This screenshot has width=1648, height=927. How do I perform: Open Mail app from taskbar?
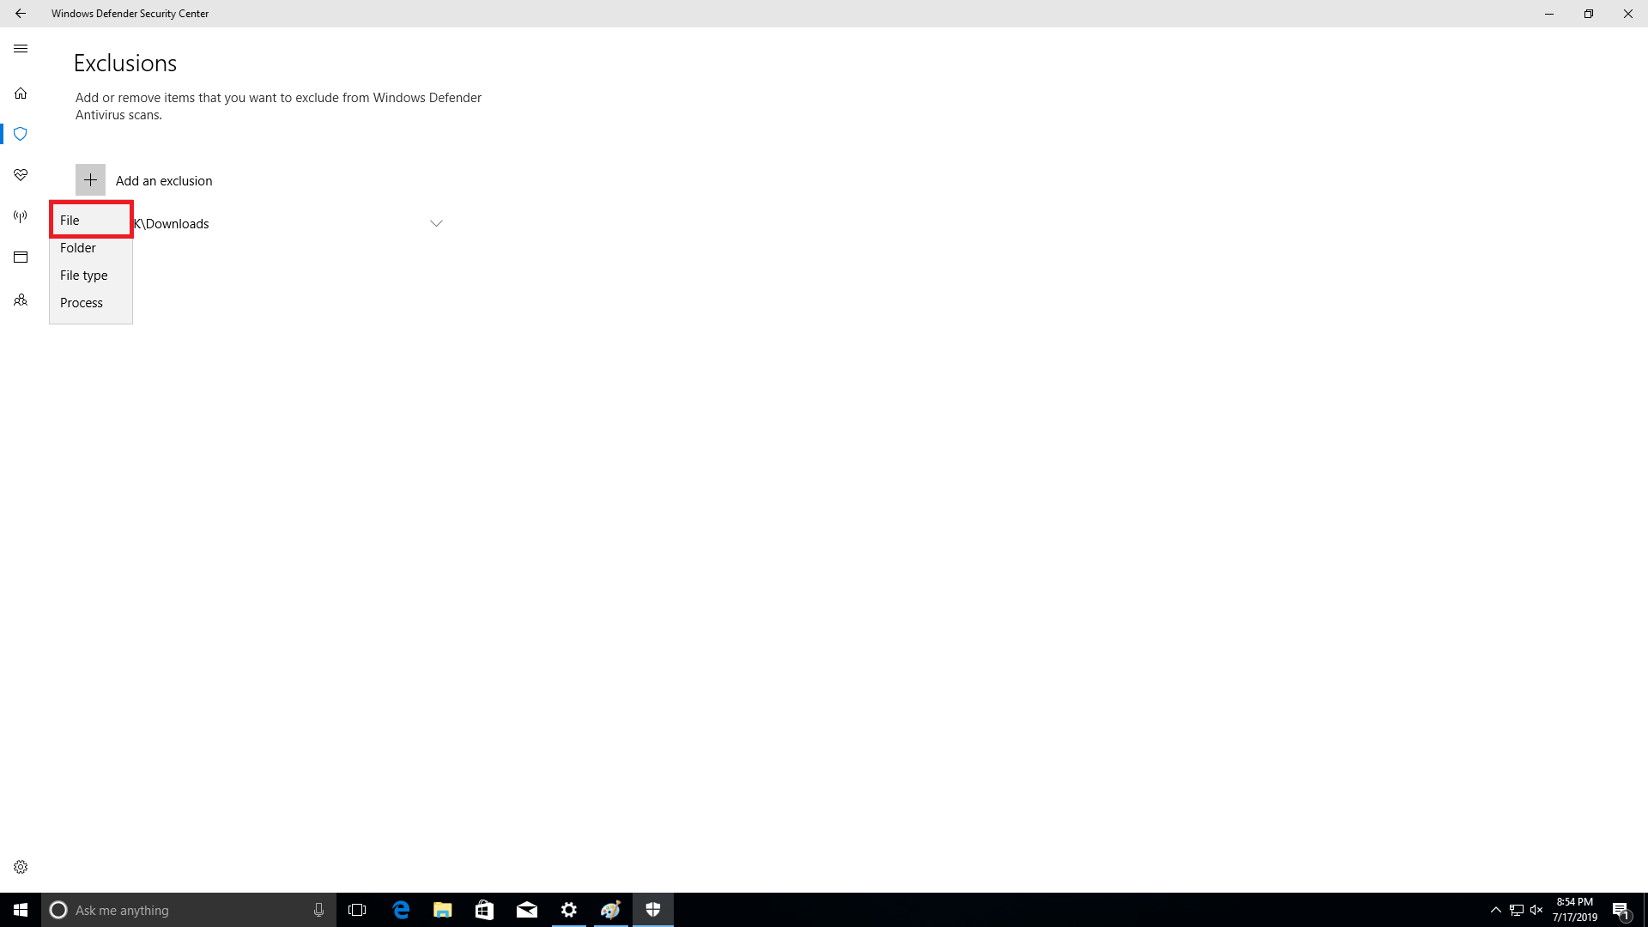527,910
